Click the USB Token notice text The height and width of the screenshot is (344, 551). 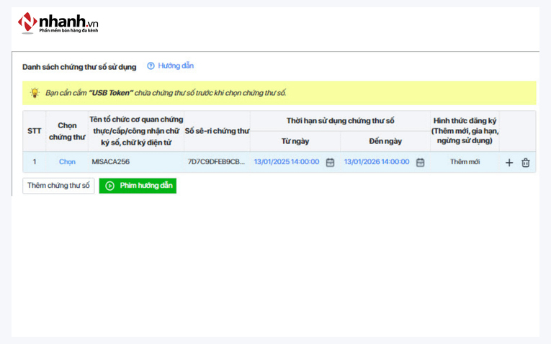coord(166,93)
